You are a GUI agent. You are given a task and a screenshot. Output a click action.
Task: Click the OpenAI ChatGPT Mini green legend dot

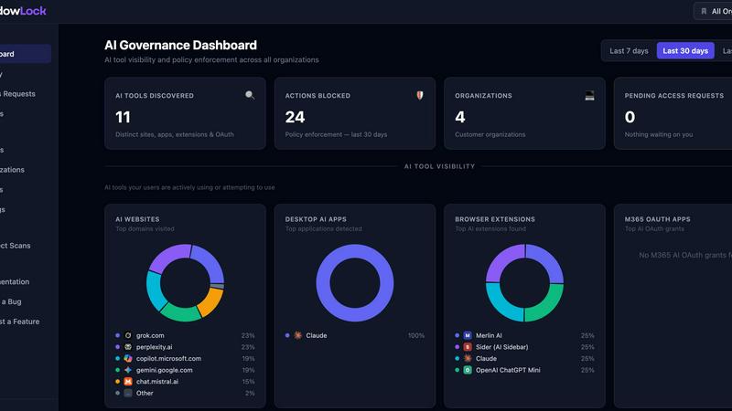[x=457, y=370]
